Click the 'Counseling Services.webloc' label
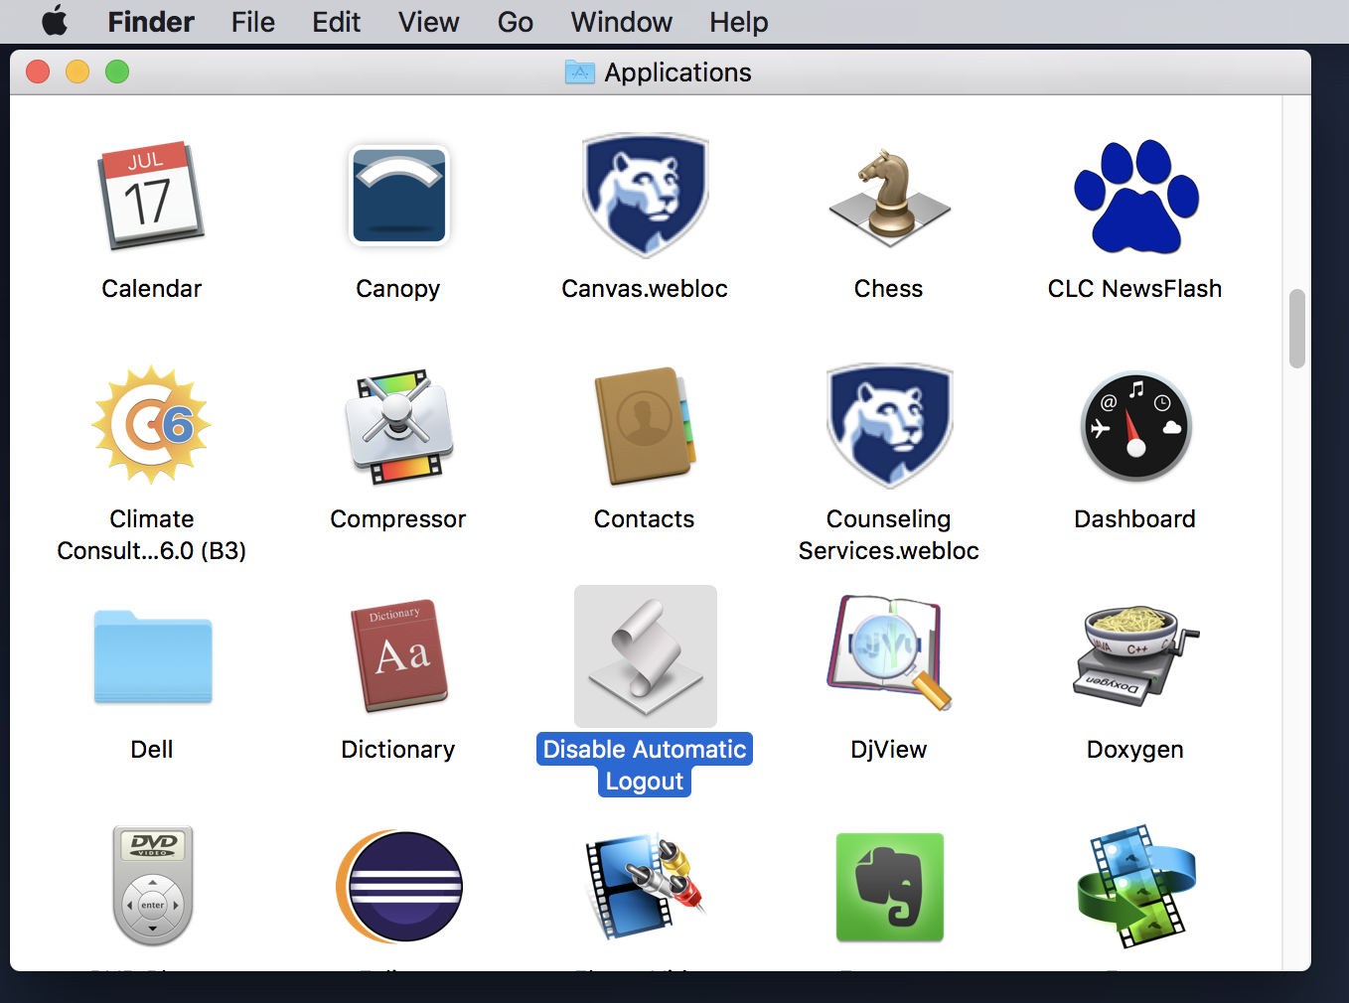The width and height of the screenshot is (1349, 1003). [889, 535]
